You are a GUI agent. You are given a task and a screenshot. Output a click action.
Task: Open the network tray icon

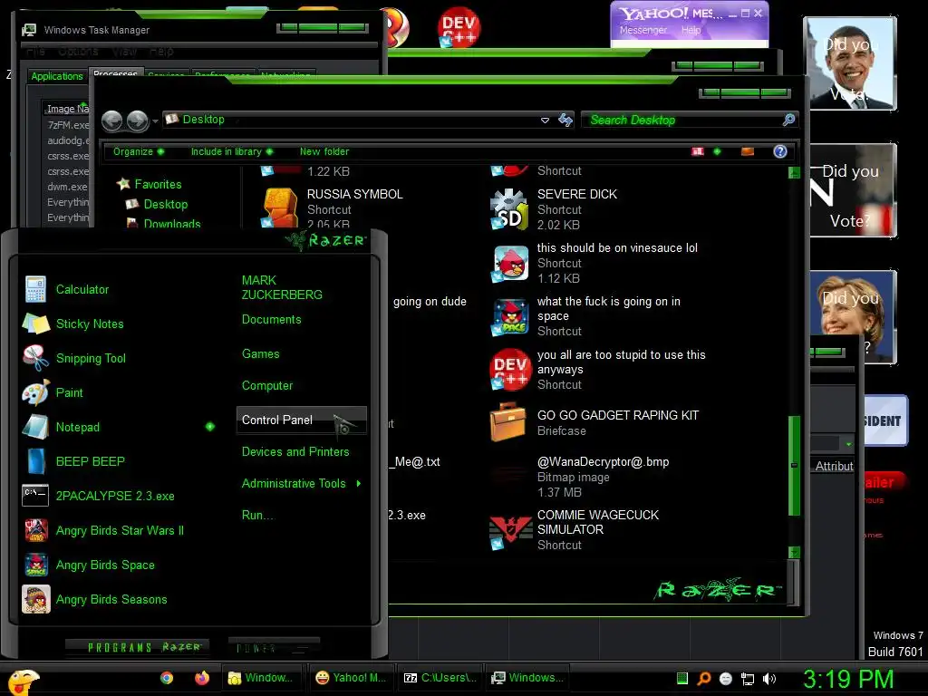click(748, 679)
